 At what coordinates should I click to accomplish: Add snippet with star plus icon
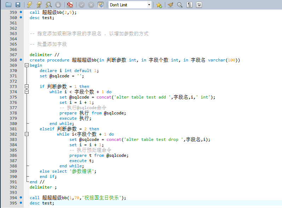click(159, 5)
